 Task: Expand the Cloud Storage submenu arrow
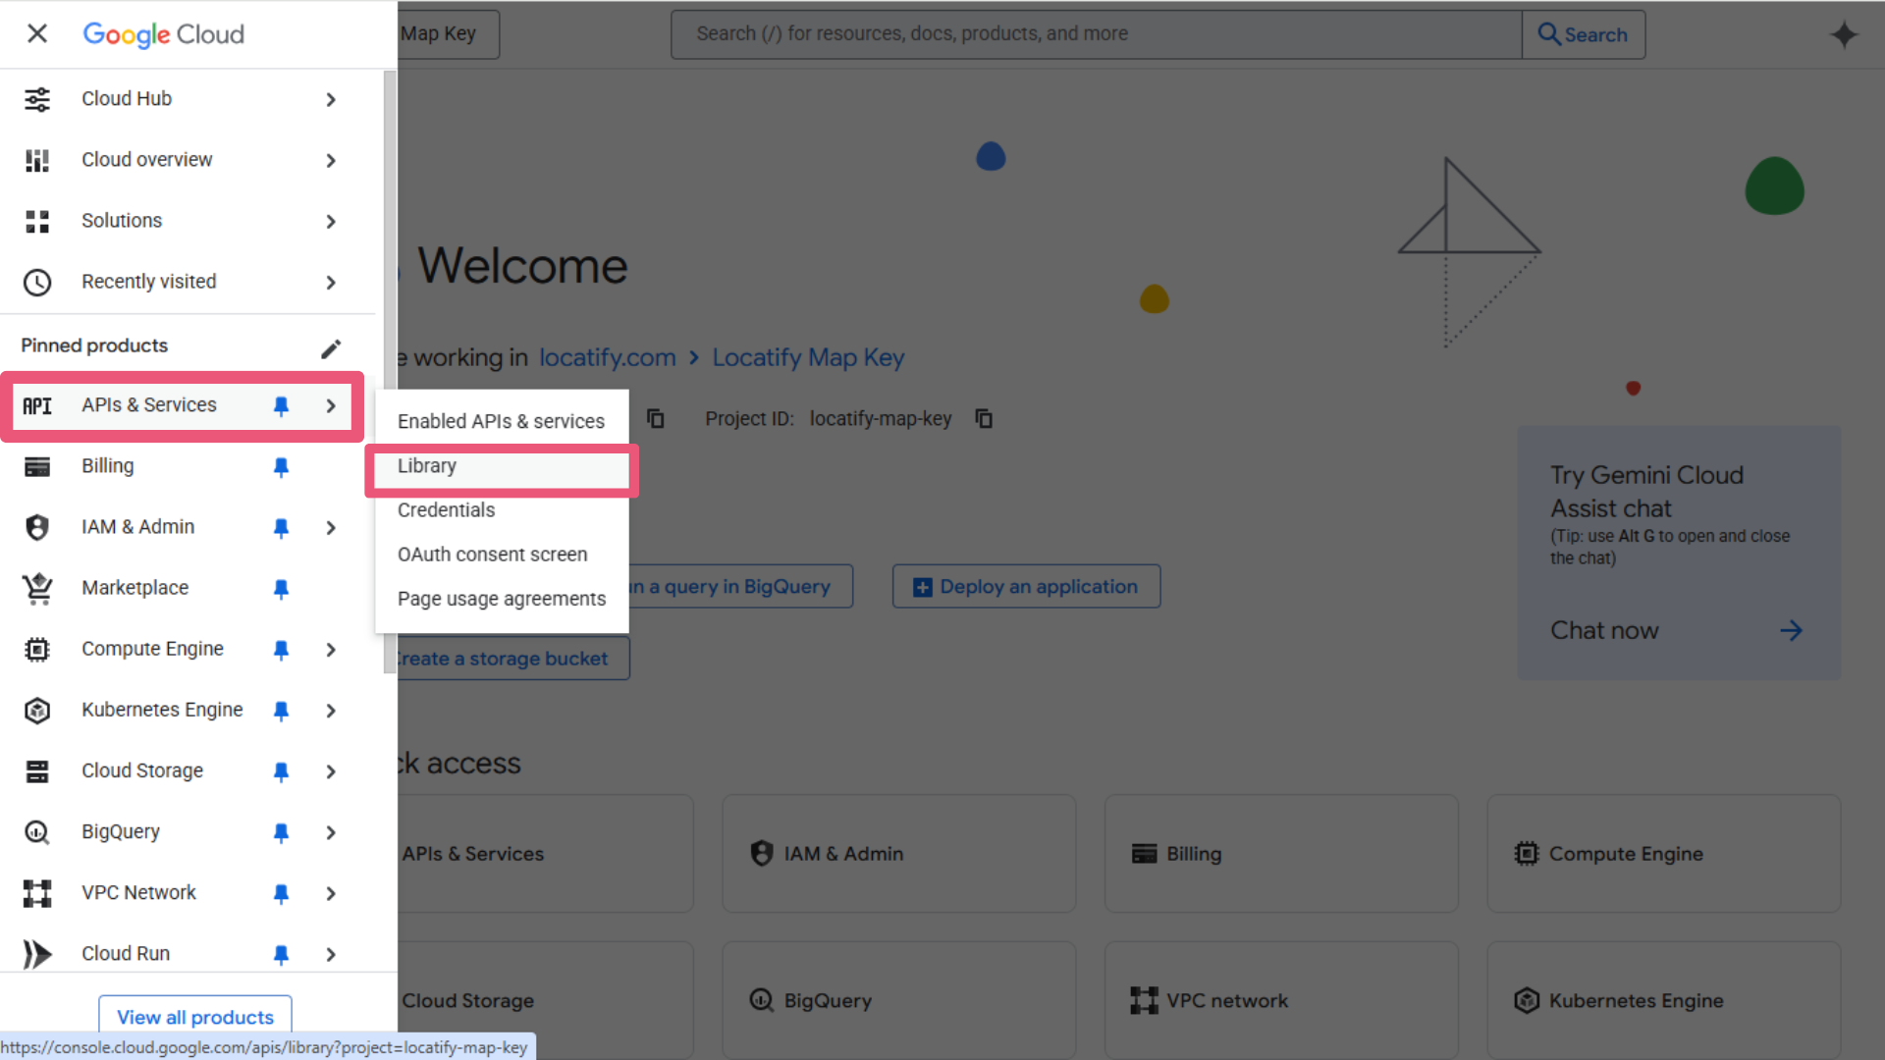click(331, 771)
